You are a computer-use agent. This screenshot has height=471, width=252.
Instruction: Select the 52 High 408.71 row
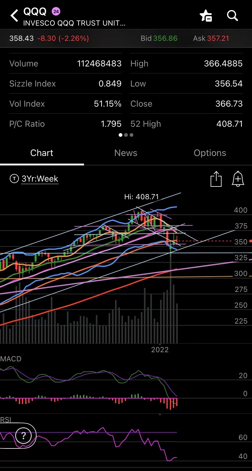(187, 124)
